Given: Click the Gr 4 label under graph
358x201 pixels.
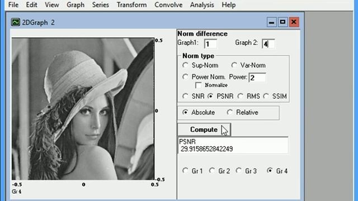Looking at the screenshot, I should (x=16, y=192).
